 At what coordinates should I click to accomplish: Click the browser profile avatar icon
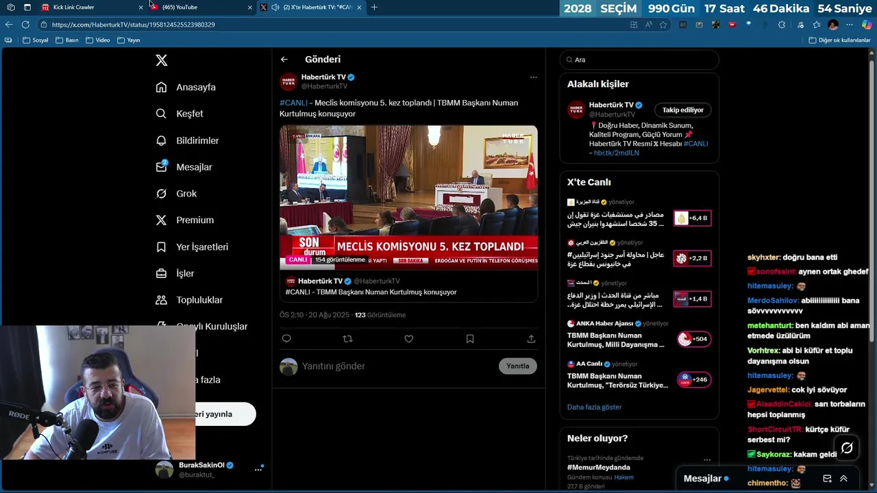[x=833, y=25]
